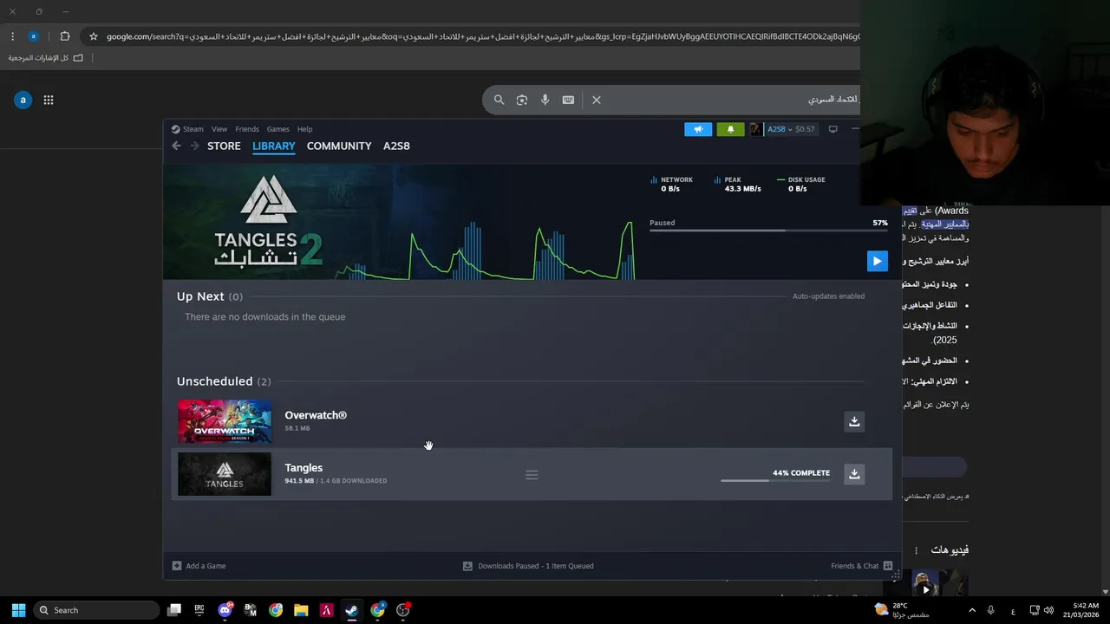
Task: Open the Help menu
Action: coord(304,129)
